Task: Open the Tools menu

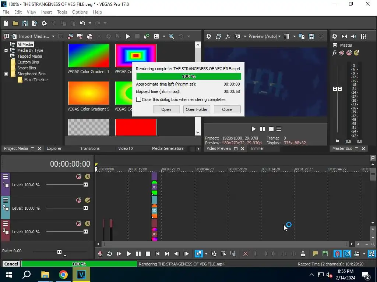Action: (62, 12)
